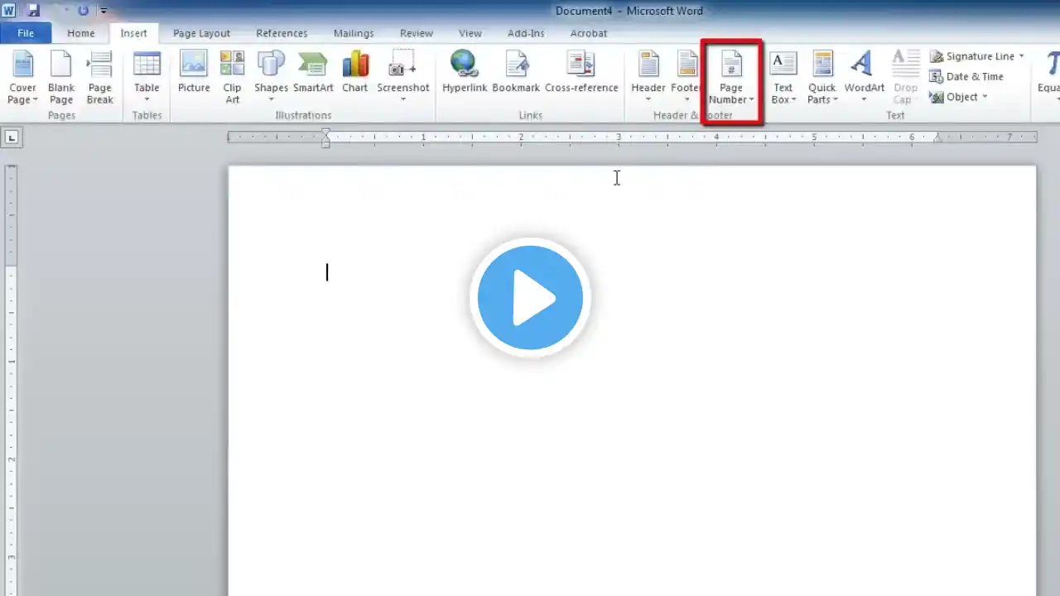This screenshot has height=596, width=1060.
Task: Open the Screenshot dropdown
Action: tap(403, 77)
